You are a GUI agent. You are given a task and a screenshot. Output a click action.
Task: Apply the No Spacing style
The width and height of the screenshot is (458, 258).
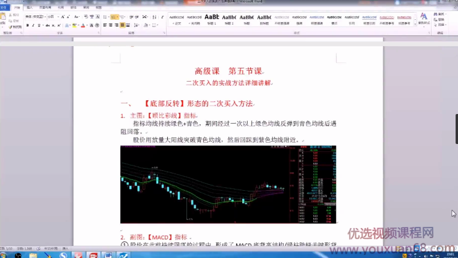pyautogui.click(x=194, y=20)
